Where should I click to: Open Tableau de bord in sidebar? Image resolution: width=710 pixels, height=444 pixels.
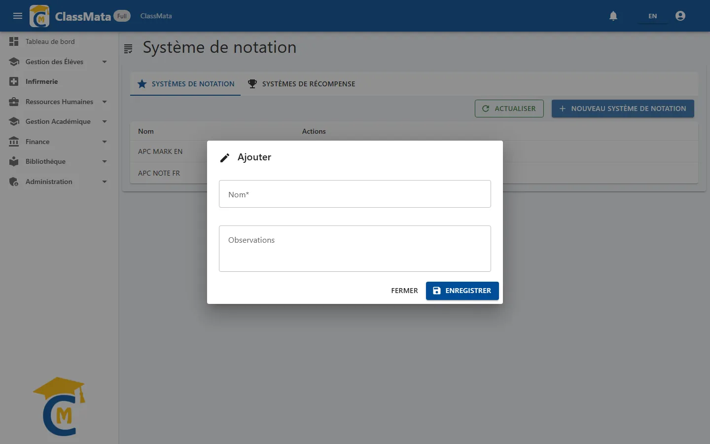[59, 41]
